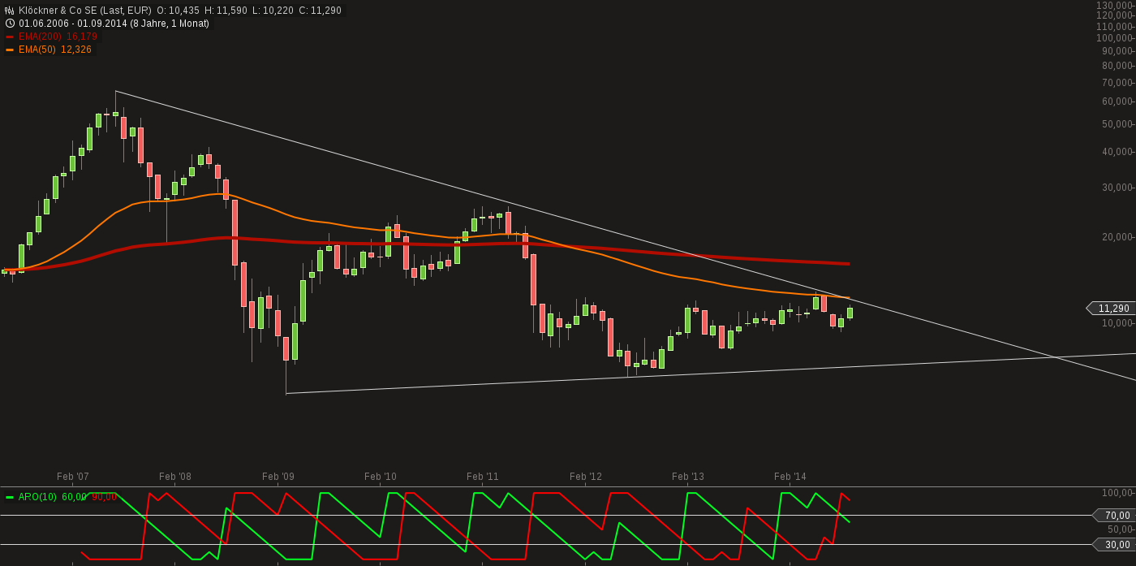This screenshot has height=566, width=1136.
Task: Click the 40,000 price axis label
Action: click(x=1117, y=152)
